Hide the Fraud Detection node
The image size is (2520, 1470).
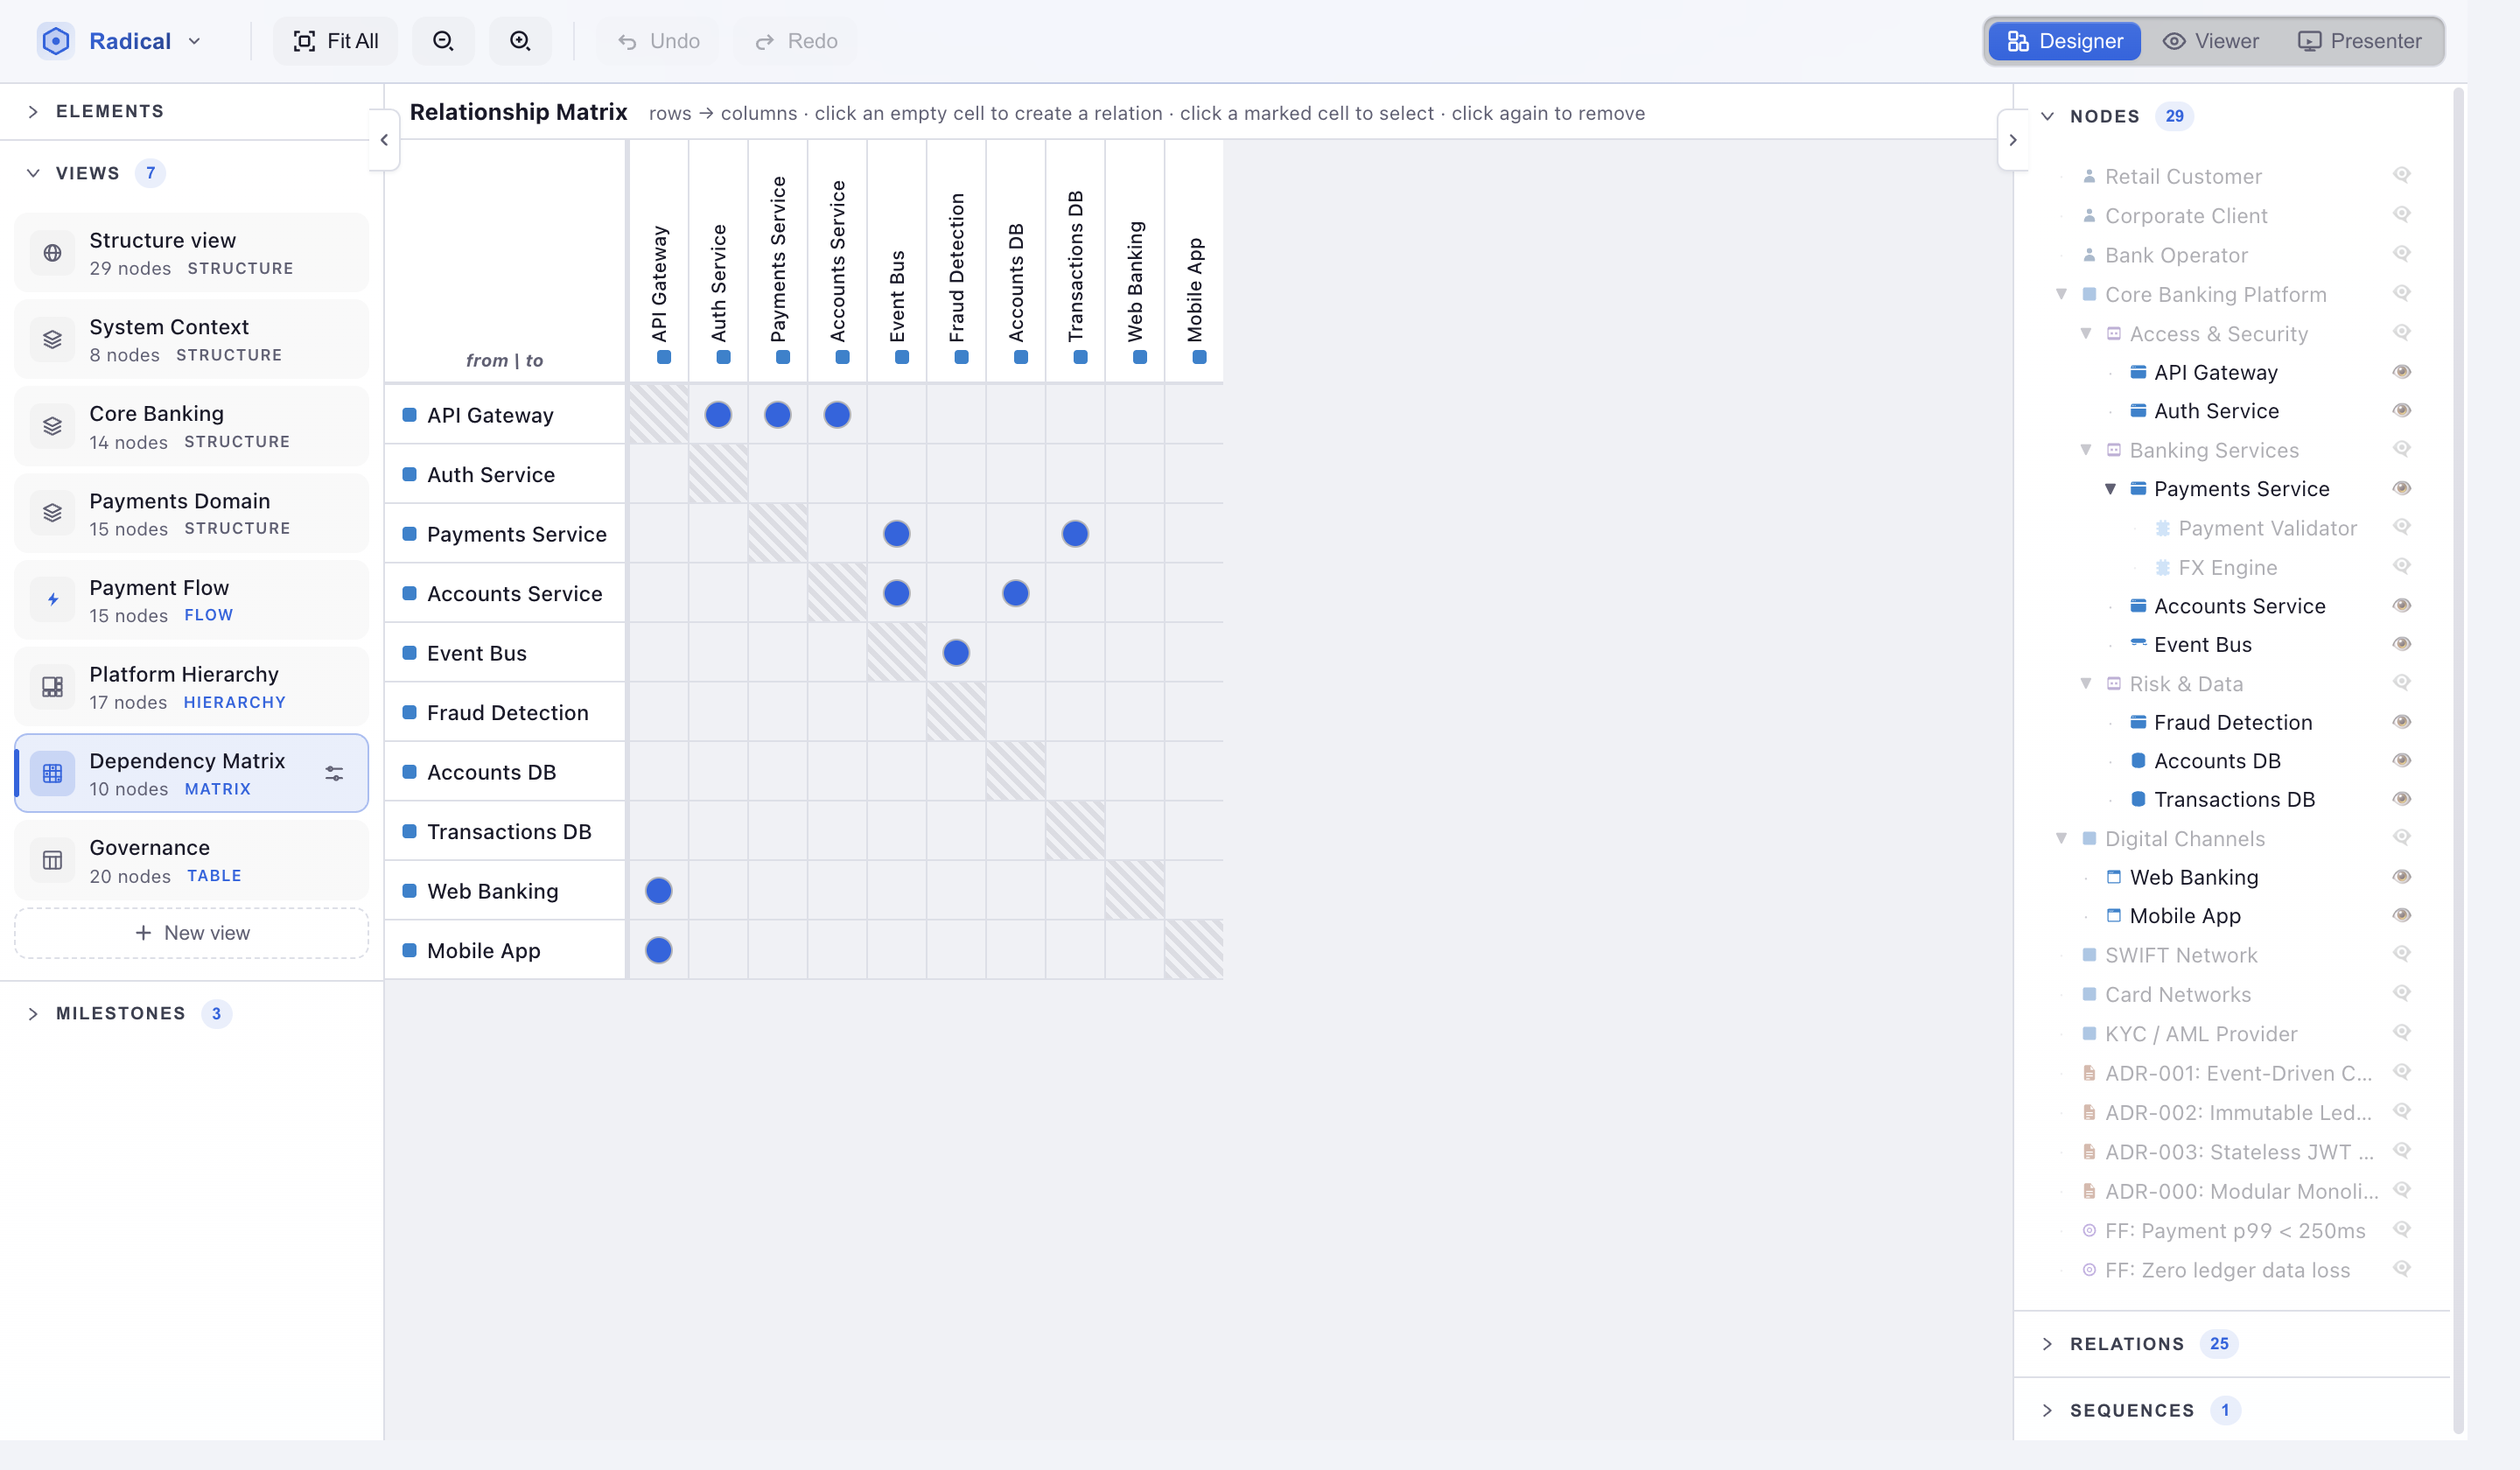tap(2402, 722)
